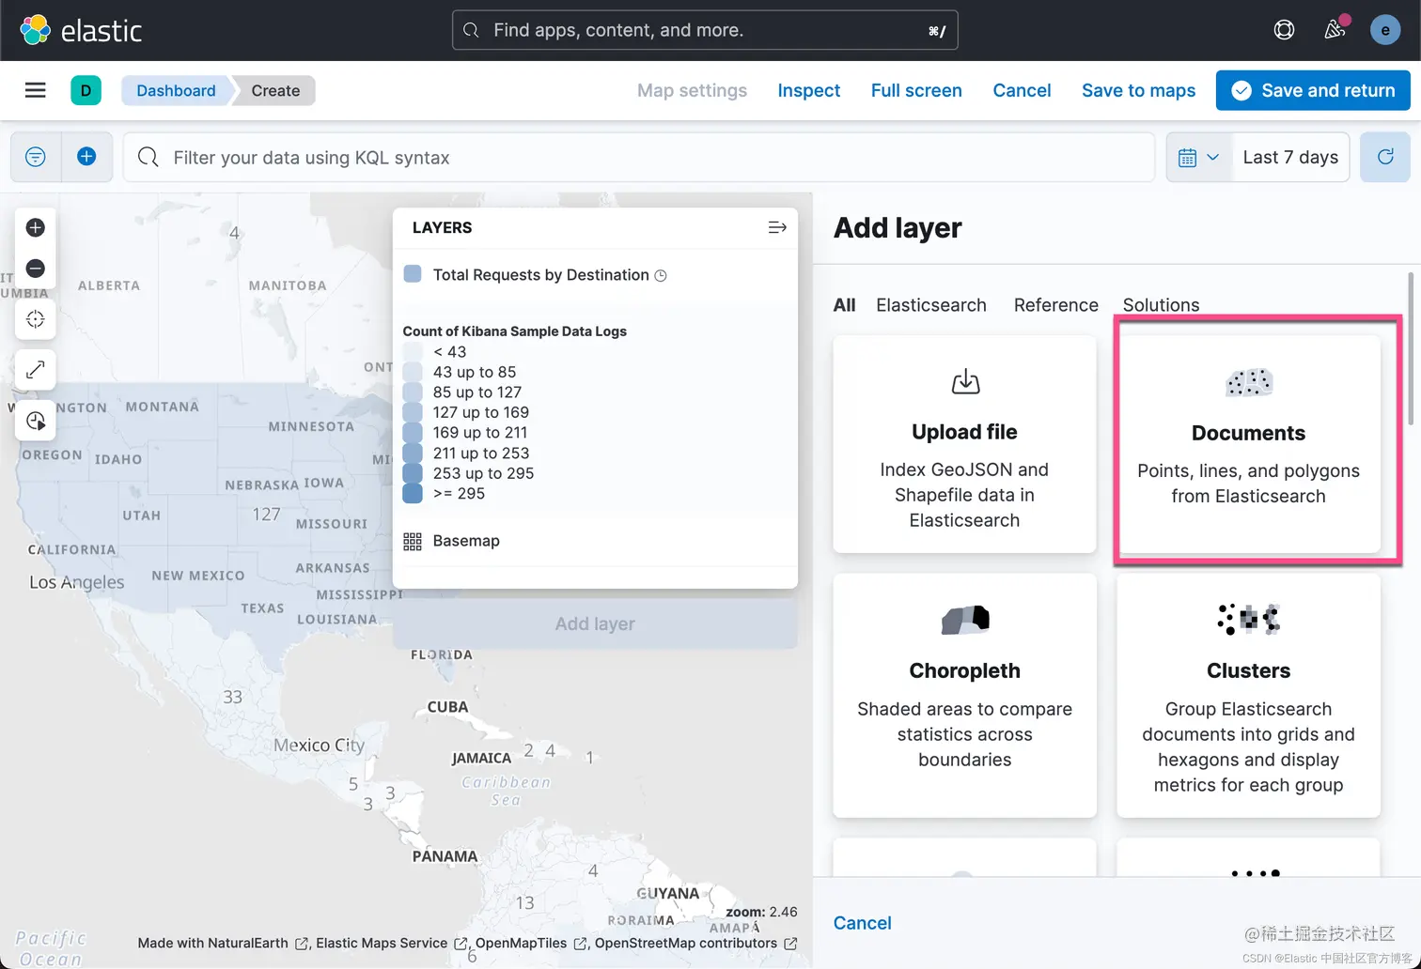Click the green D space avatar
Image resolution: width=1421 pixels, height=969 pixels.
click(x=86, y=90)
